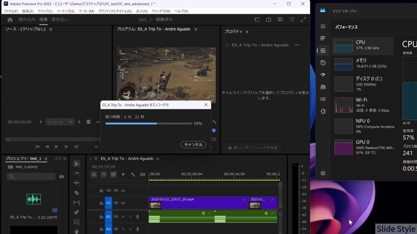The image size is (417, 234).
Task: Open the マーカー(M) menu
Action: pos(86,11)
